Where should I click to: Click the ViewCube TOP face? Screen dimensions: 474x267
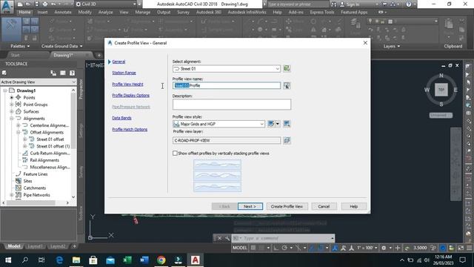coord(441,90)
